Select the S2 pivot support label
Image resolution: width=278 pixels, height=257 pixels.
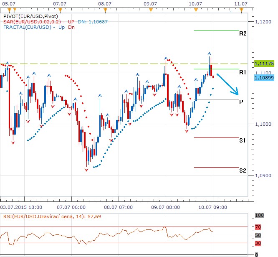(x=243, y=170)
